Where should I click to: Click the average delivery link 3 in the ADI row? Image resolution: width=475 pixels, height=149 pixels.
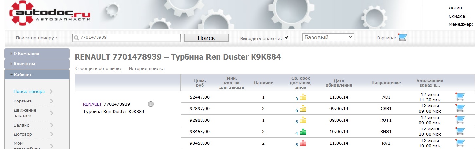[x=297, y=98]
